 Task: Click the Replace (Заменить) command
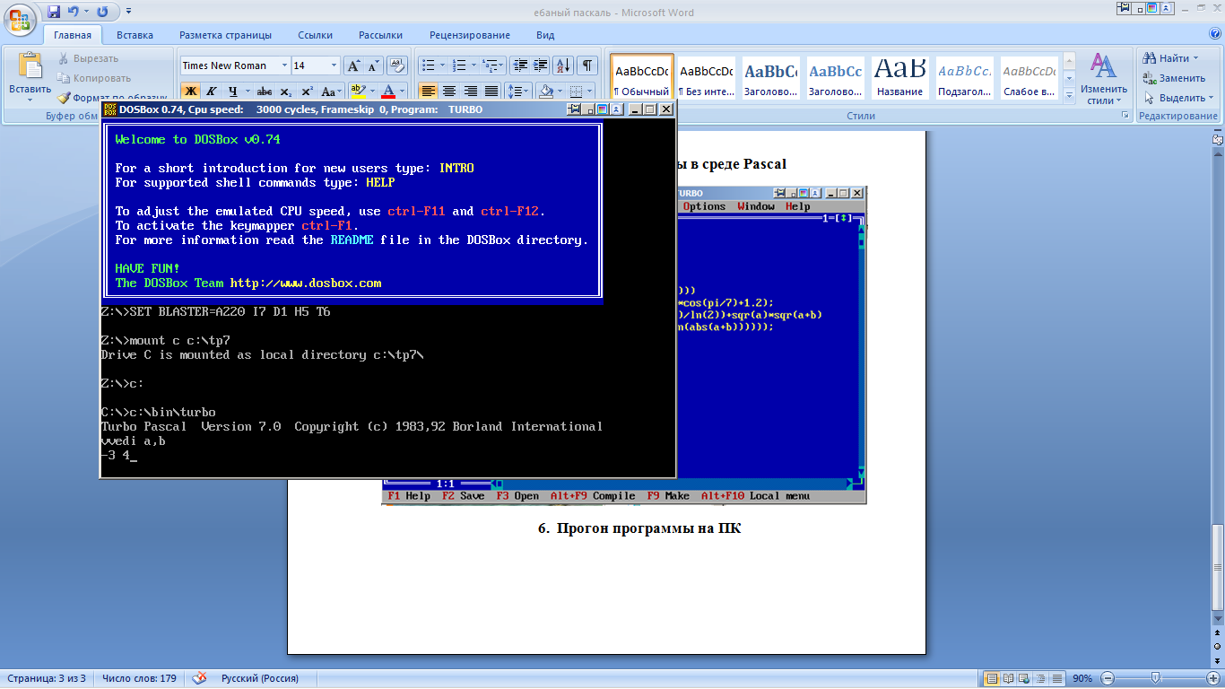coord(1175,78)
